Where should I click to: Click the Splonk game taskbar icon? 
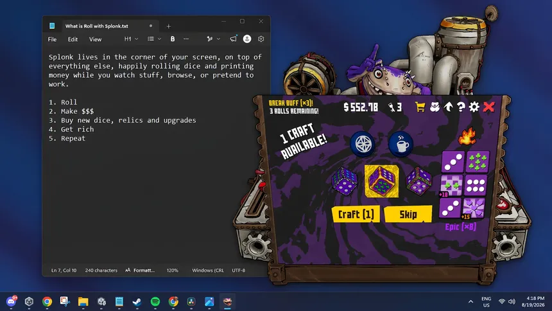coord(227,301)
